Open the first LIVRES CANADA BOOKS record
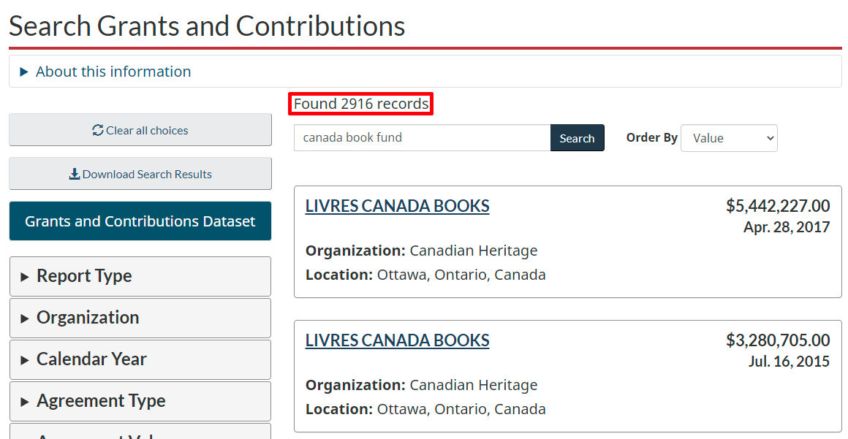 [x=397, y=206]
